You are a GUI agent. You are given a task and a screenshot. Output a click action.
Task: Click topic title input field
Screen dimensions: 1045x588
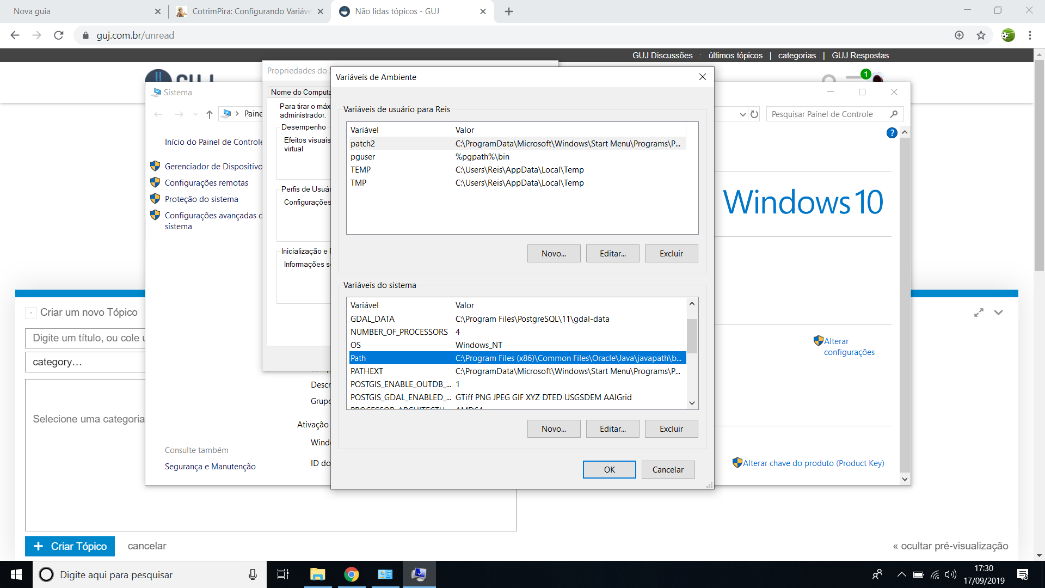tap(85, 338)
